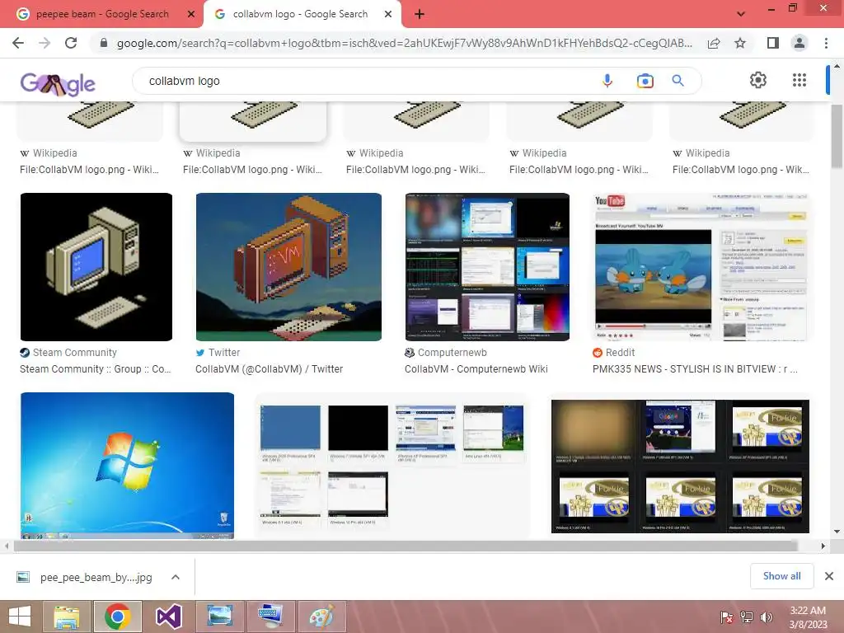Follow the Steam Community :: Group link
This screenshot has width=844, height=633.
(96, 369)
